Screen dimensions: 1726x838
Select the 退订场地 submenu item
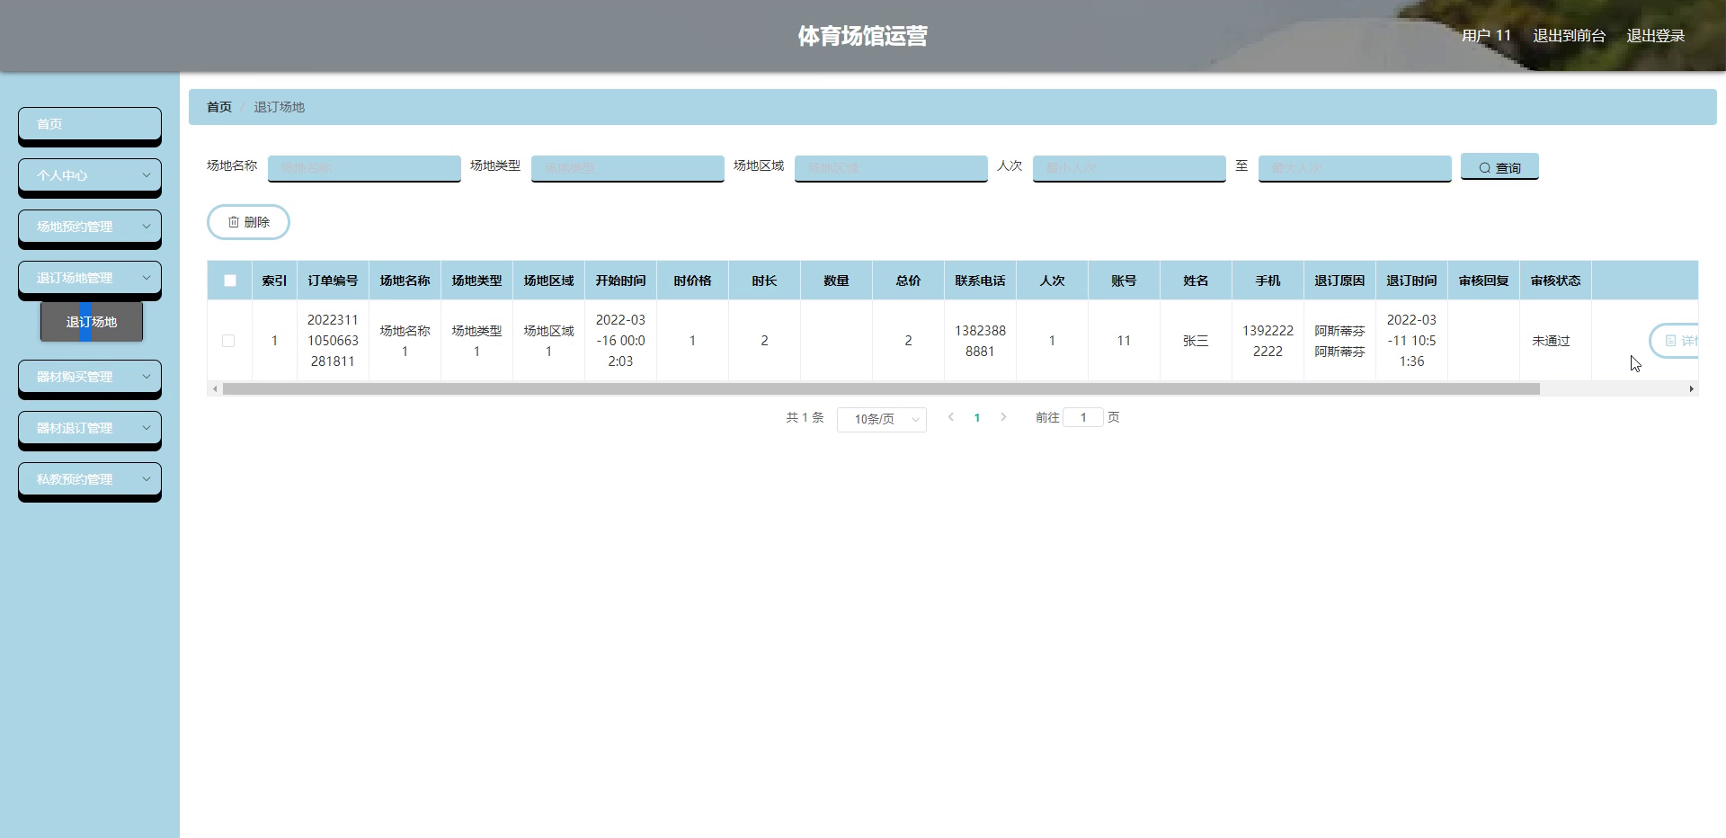tap(92, 322)
